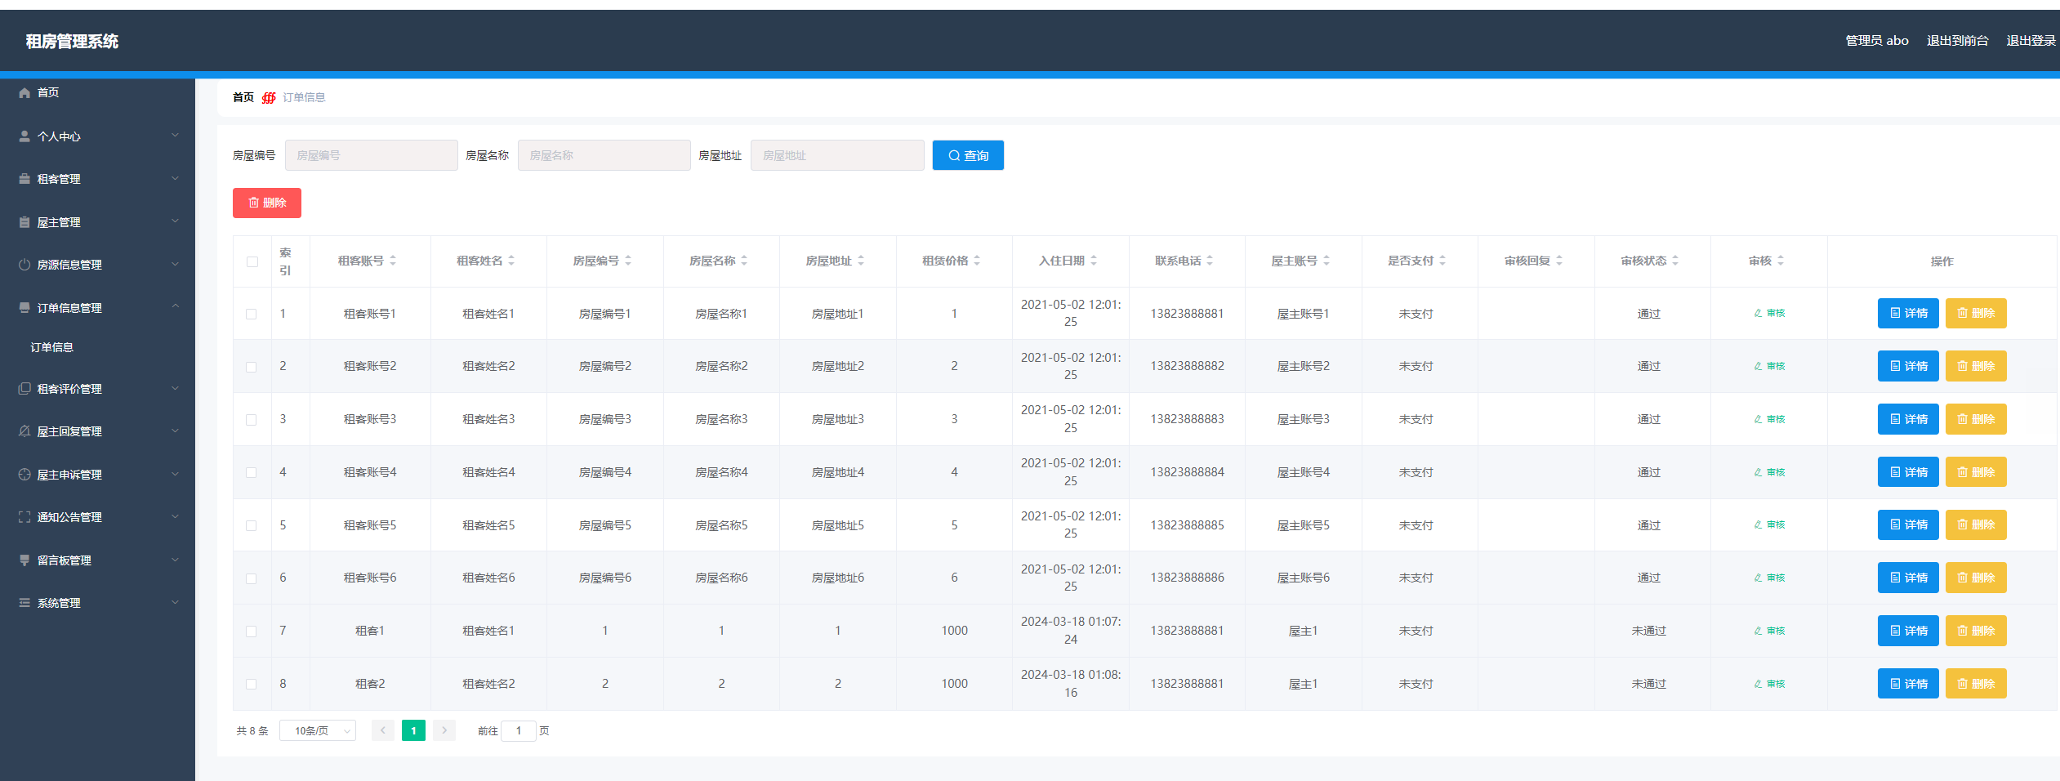The width and height of the screenshot is (2060, 781).
Task: Check the row checkbox for 租客账号4
Action: coord(252,473)
